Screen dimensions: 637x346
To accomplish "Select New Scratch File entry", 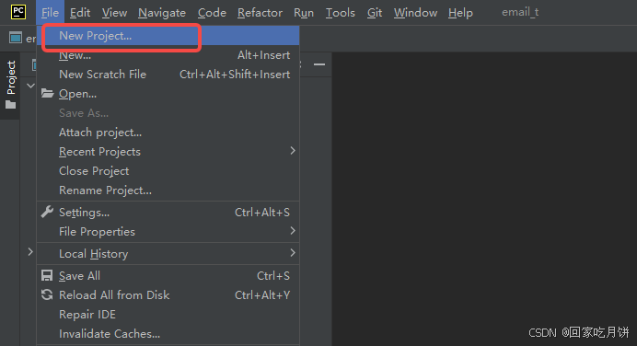I will pyautogui.click(x=168, y=75).
